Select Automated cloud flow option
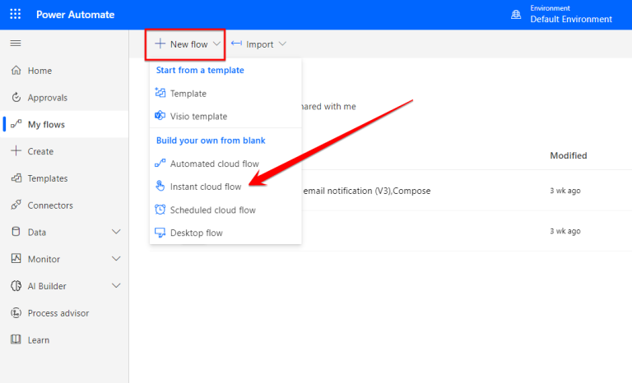The width and height of the screenshot is (632, 383). [x=214, y=164]
